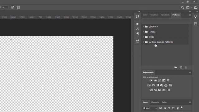Click the workspace switcher icon
This screenshot has width=199, height=112.
188,7
